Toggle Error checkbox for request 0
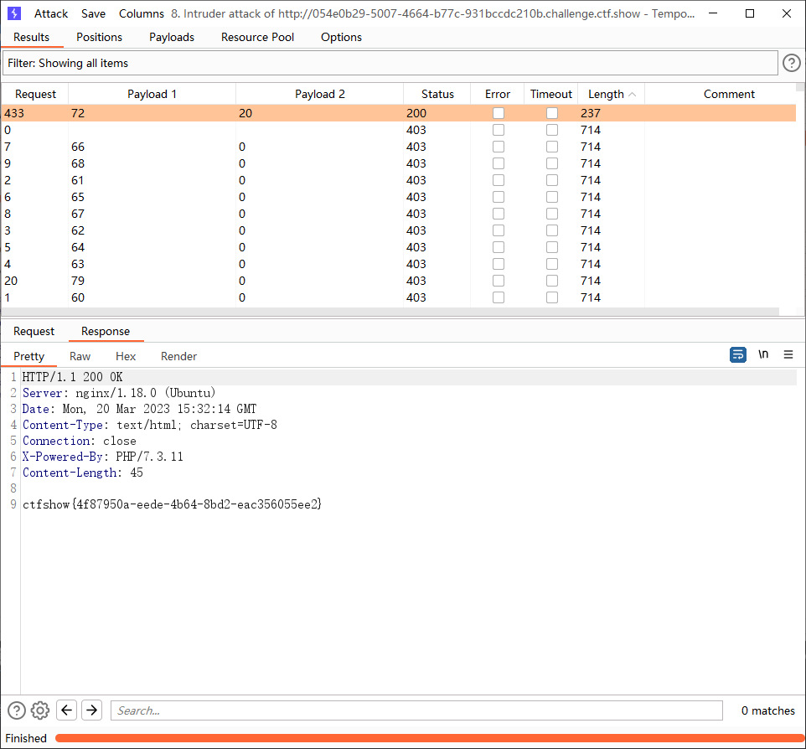 [499, 130]
